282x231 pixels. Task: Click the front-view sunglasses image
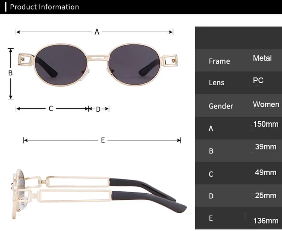(98, 65)
